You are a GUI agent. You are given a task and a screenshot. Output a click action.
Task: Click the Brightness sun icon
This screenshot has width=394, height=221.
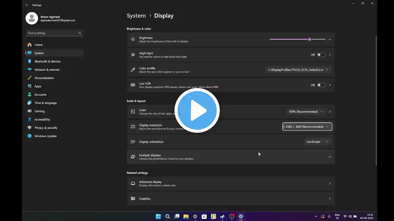[x=133, y=39]
